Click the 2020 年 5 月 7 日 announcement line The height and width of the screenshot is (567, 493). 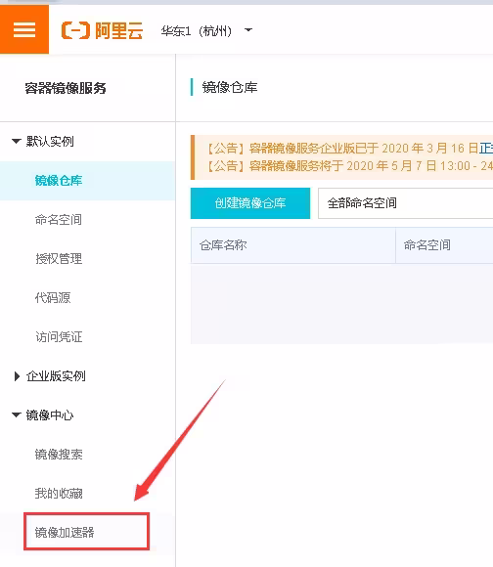349,166
